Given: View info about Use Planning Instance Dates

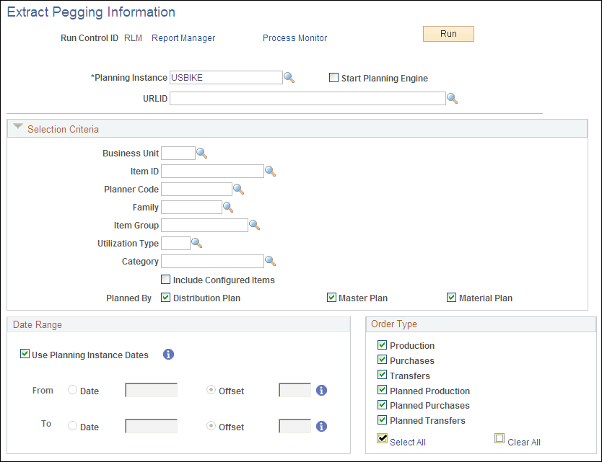Looking at the screenshot, I should tap(168, 354).
